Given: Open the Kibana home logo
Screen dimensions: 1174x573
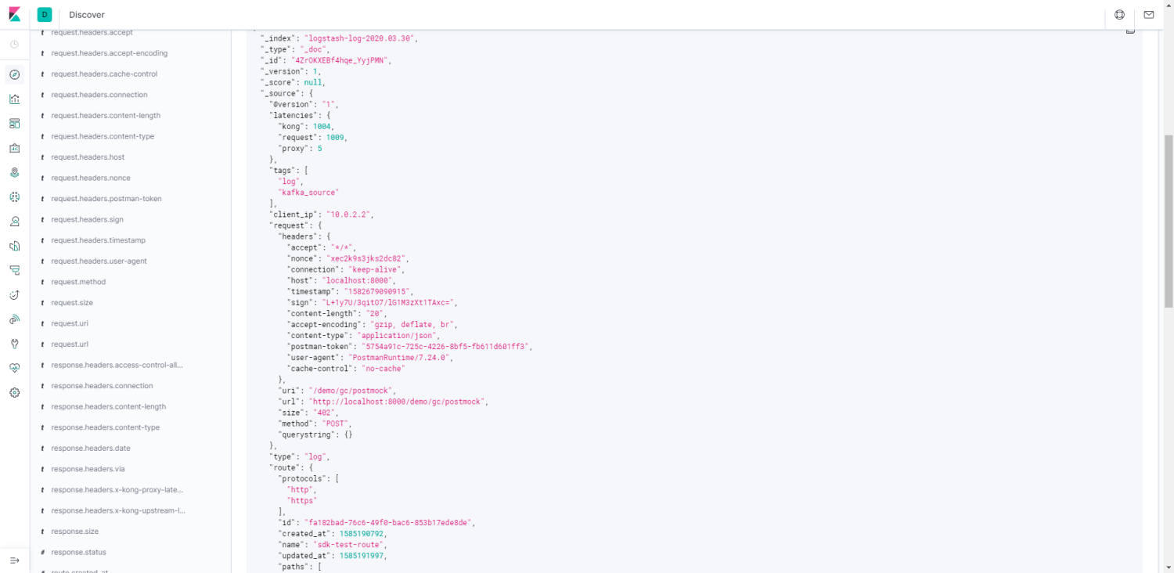Looking at the screenshot, I should 14,15.
